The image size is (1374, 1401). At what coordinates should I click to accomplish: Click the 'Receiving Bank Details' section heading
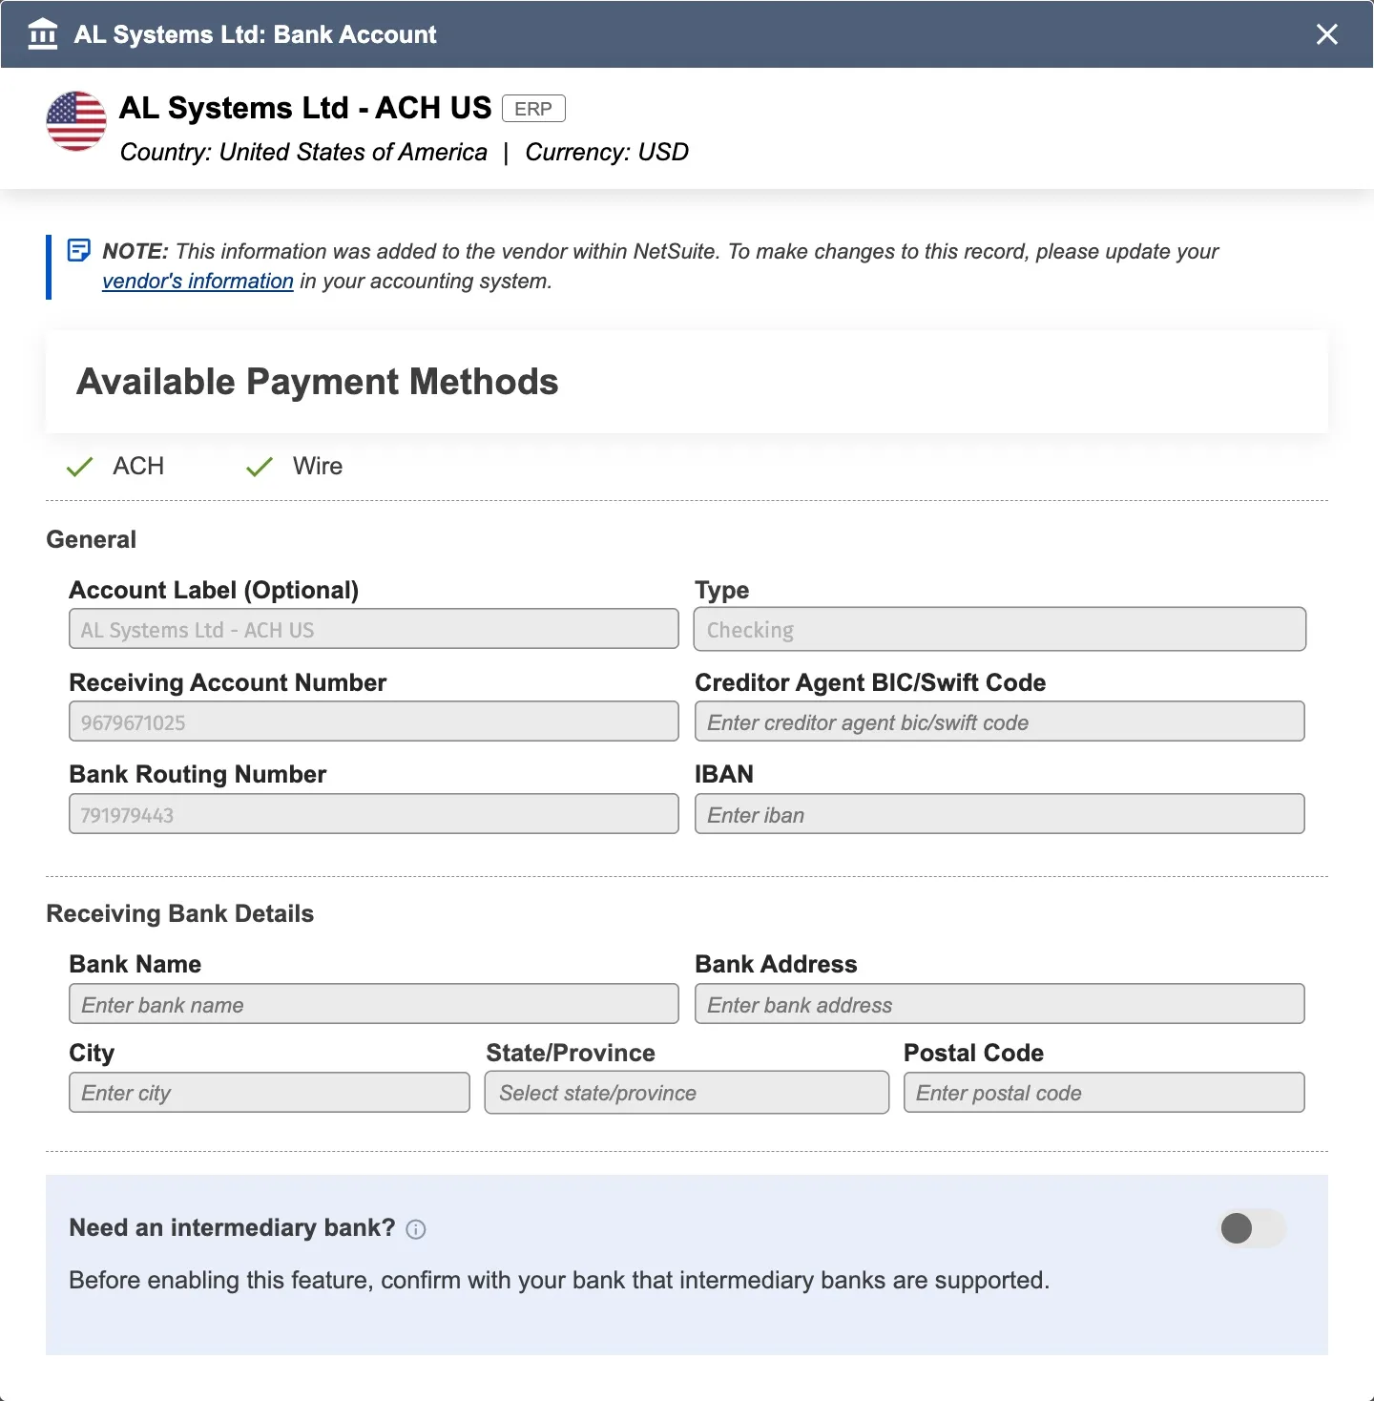click(180, 913)
